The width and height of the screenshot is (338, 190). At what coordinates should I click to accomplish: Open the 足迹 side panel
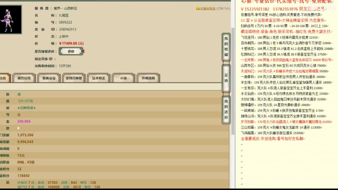(226, 78)
